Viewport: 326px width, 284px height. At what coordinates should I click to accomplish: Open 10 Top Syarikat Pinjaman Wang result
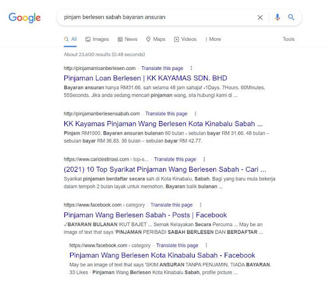coord(165,169)
